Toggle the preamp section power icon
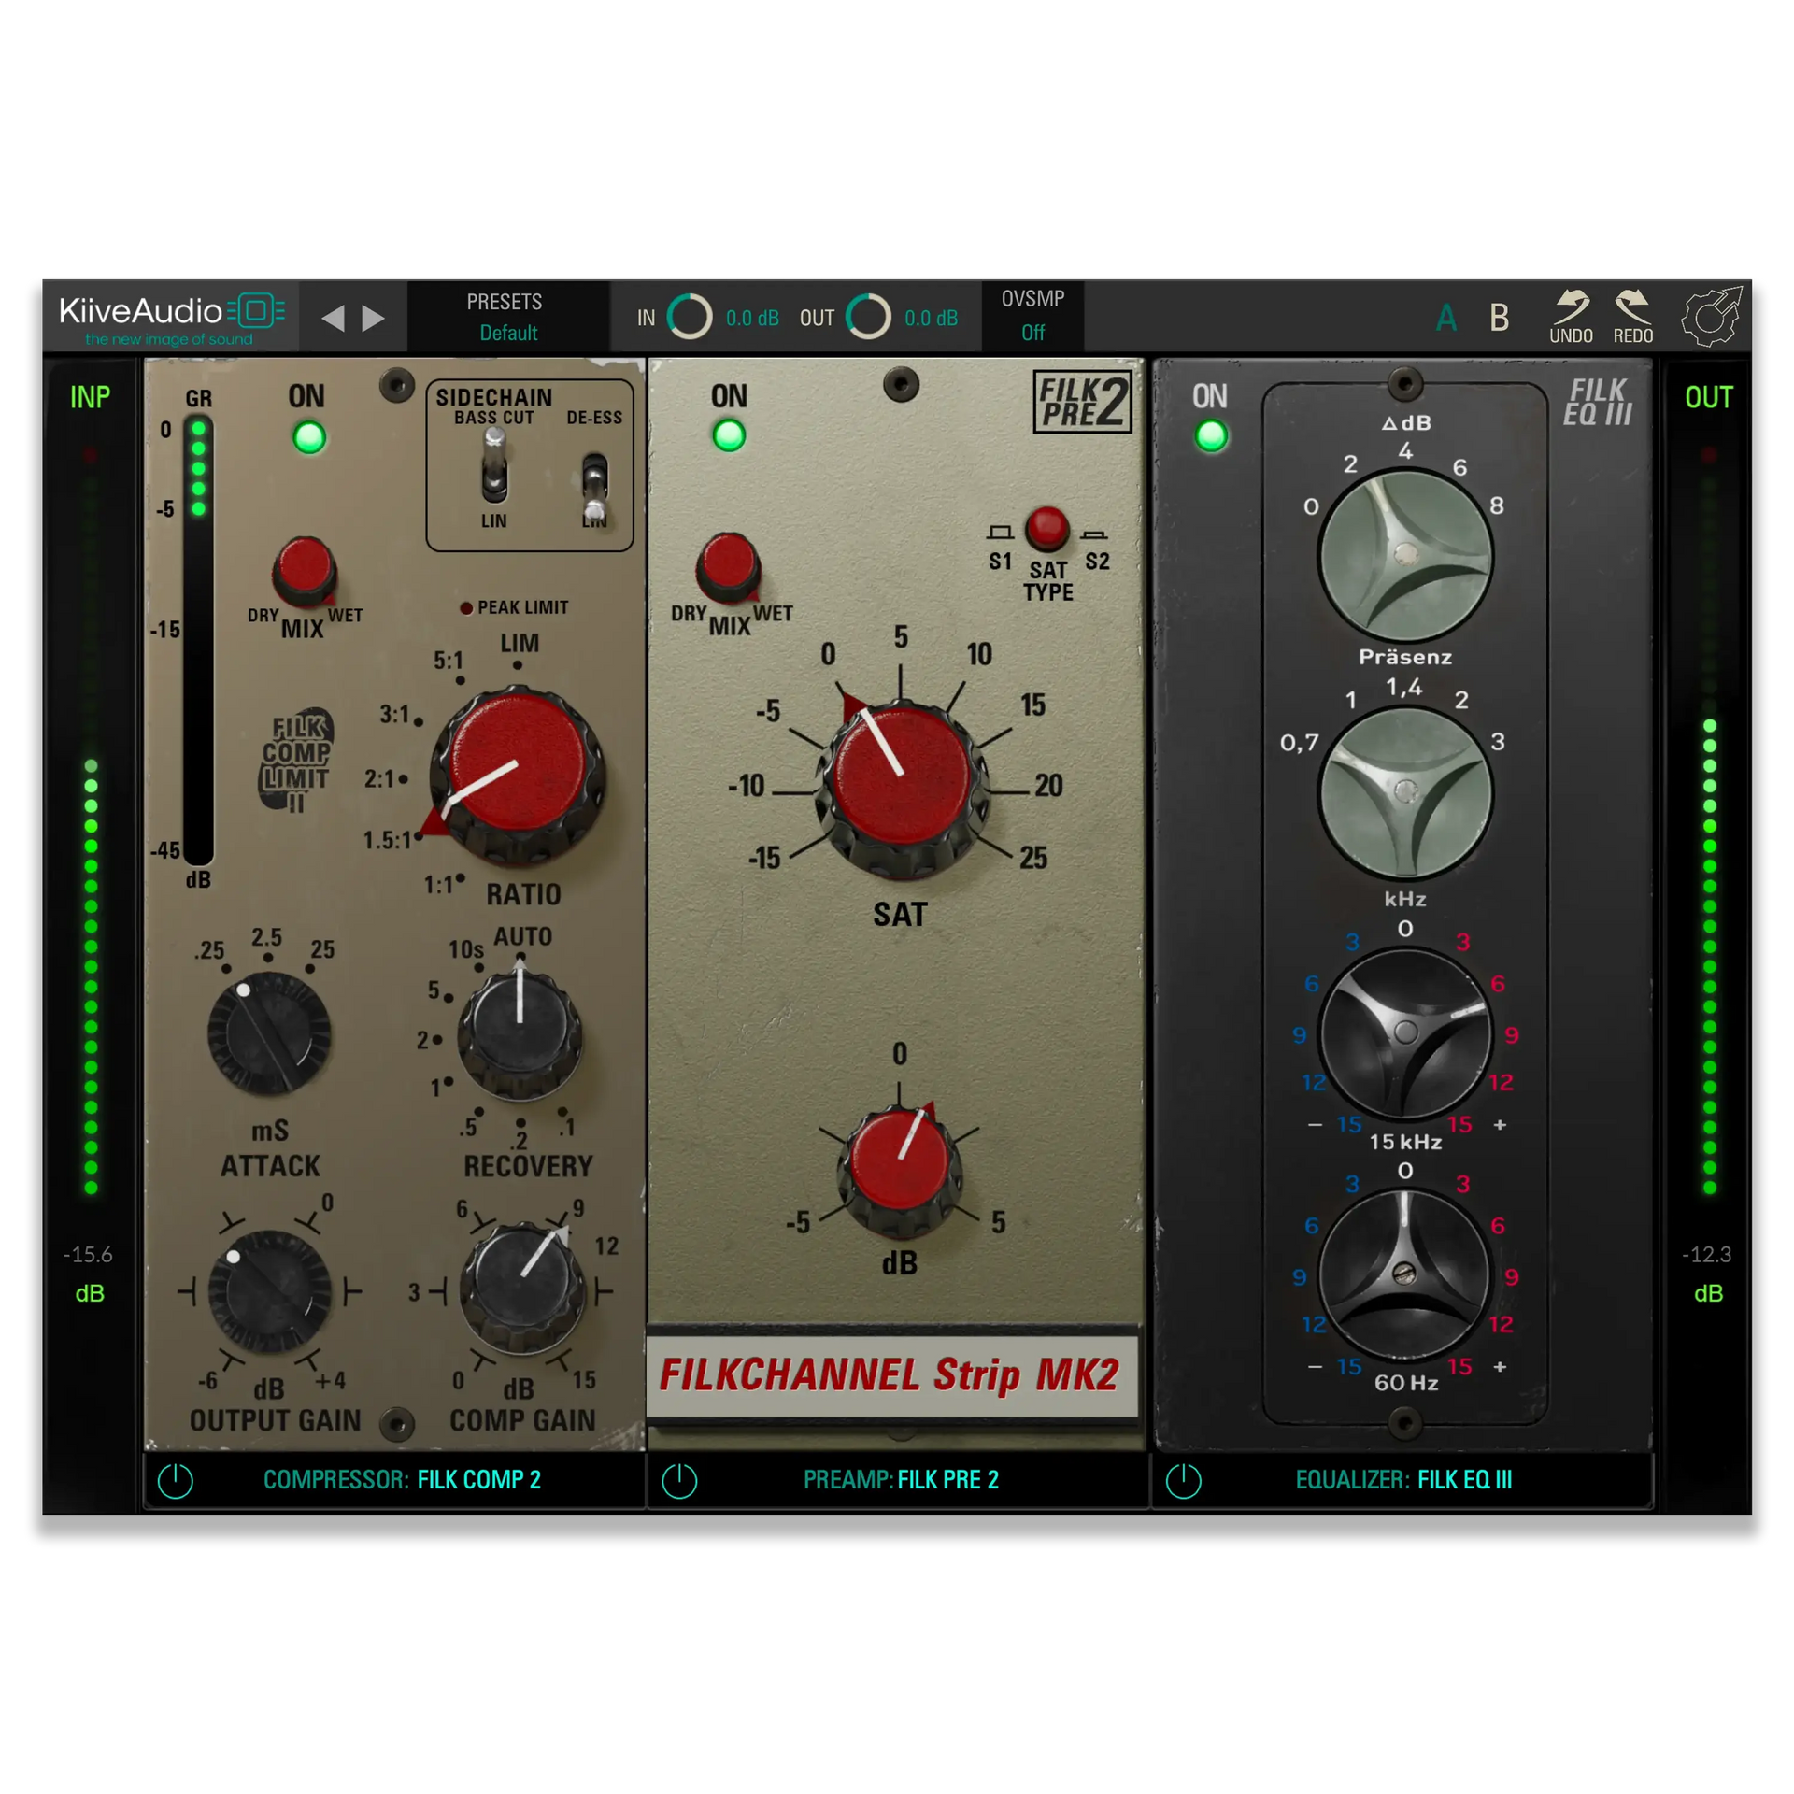Viewport: 1794px width, 1794px height. pos(679,1480)
